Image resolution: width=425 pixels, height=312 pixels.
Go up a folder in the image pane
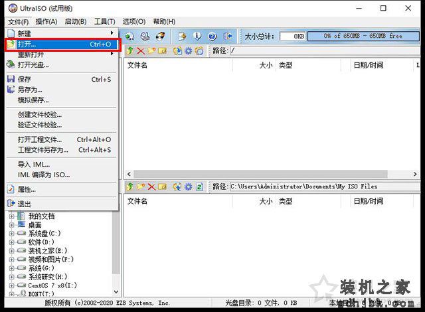[x=130, y=50]
